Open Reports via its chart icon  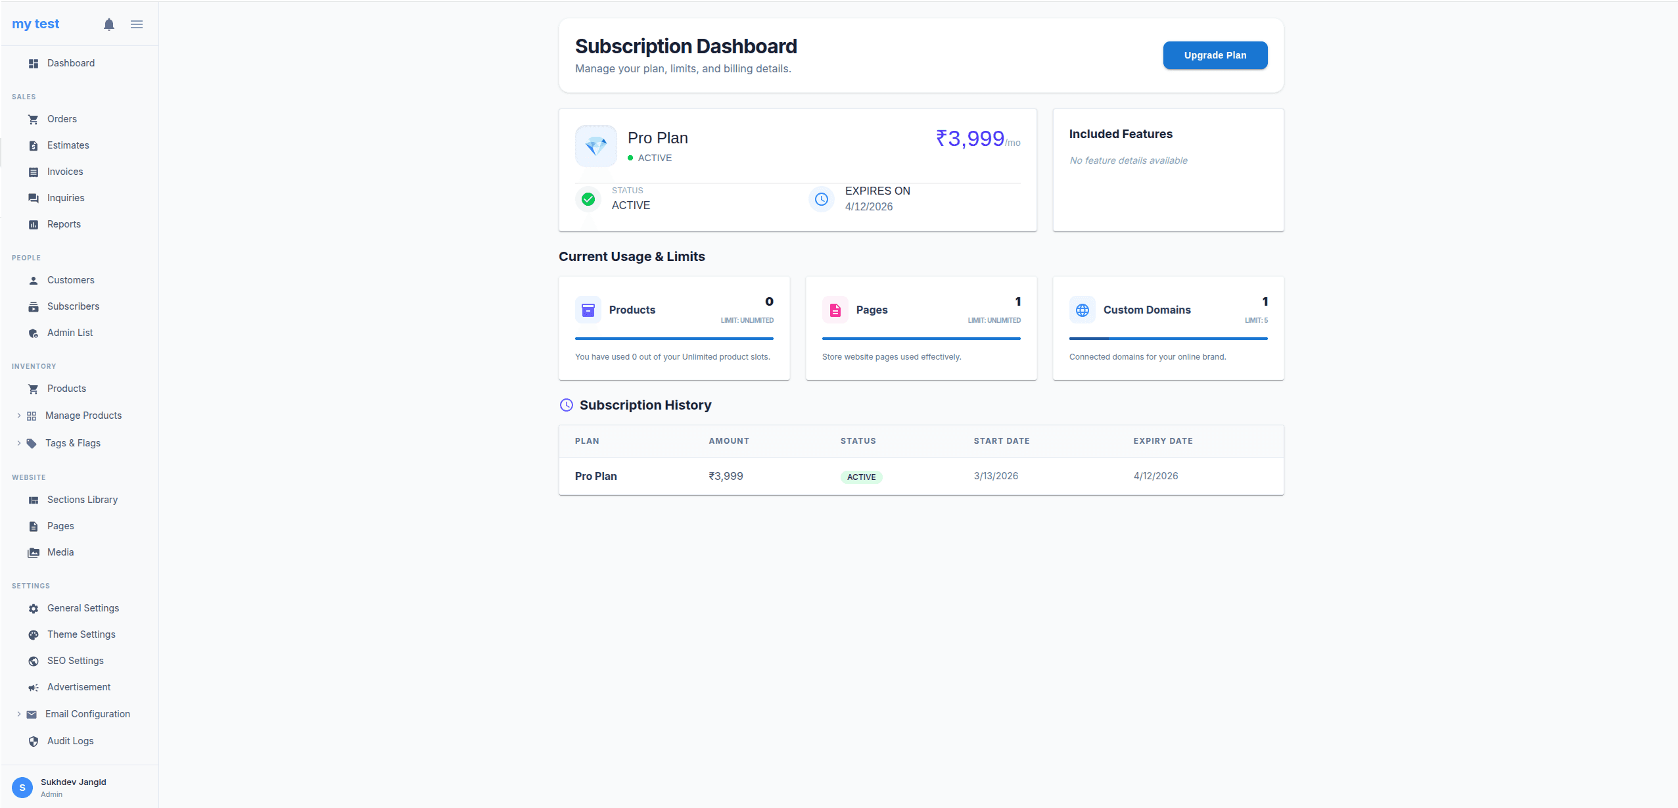pyautogui.click(x=34, y=224)
